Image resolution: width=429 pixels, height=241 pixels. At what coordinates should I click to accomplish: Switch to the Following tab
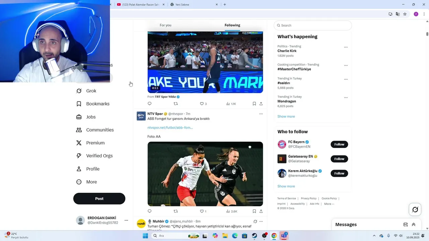tap(232, 25)
